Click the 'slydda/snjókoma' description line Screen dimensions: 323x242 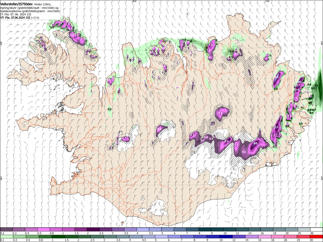tap(30, 11)
